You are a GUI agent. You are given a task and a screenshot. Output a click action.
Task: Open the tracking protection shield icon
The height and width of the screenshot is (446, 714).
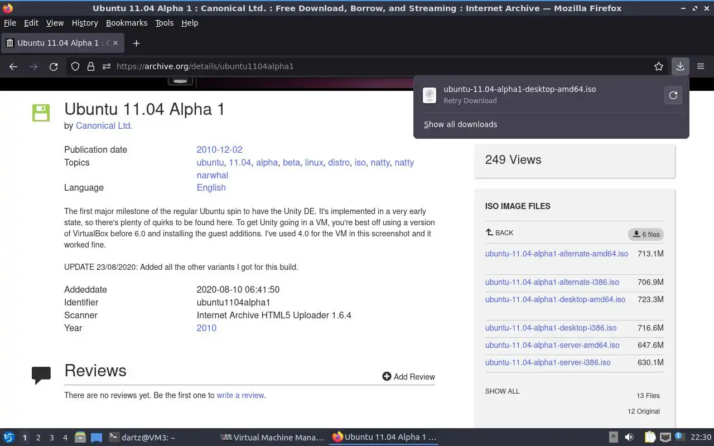pyautogui.click(x=75, y=66)
